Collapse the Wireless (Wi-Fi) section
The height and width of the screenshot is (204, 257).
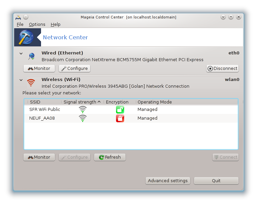pos(21,80)
